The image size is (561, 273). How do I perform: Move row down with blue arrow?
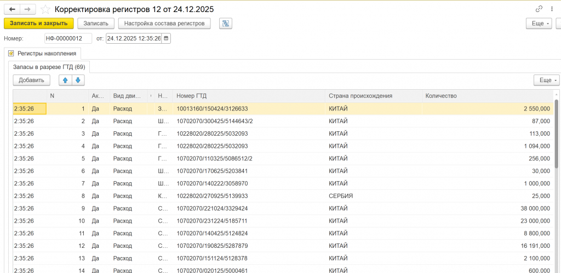click(78, 80)
